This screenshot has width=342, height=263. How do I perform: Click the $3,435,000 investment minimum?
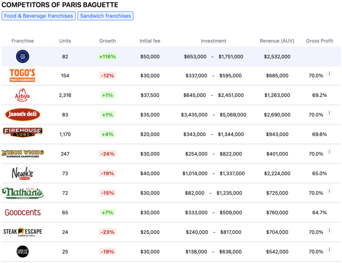(194, 115)
